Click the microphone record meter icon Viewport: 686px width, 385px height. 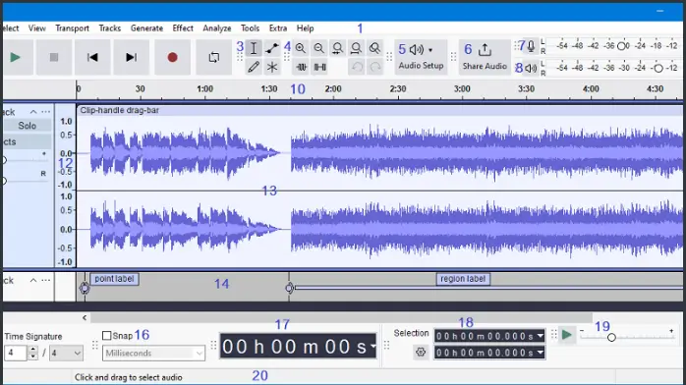pos(531,46)
